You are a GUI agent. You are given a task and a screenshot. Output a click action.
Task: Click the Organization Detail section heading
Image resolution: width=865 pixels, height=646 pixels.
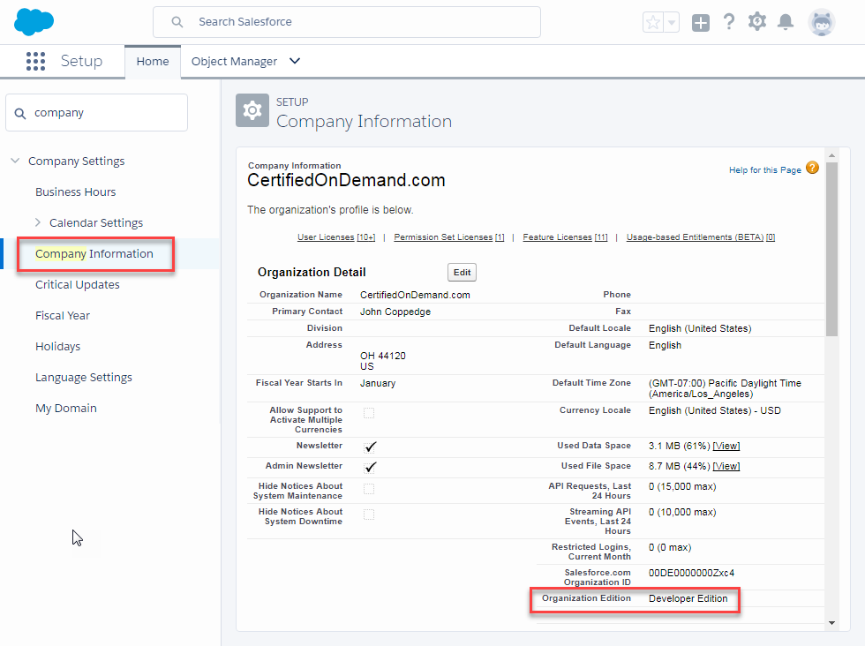312,273
